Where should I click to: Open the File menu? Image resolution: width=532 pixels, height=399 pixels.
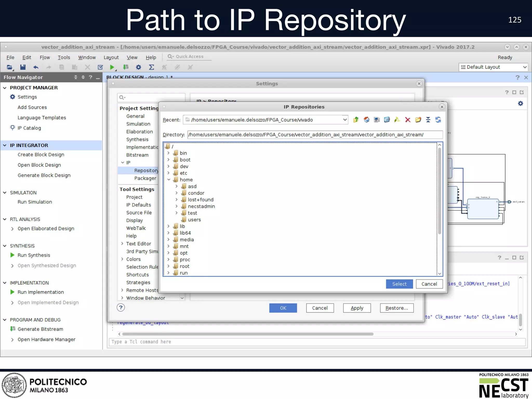click(10, 57)
